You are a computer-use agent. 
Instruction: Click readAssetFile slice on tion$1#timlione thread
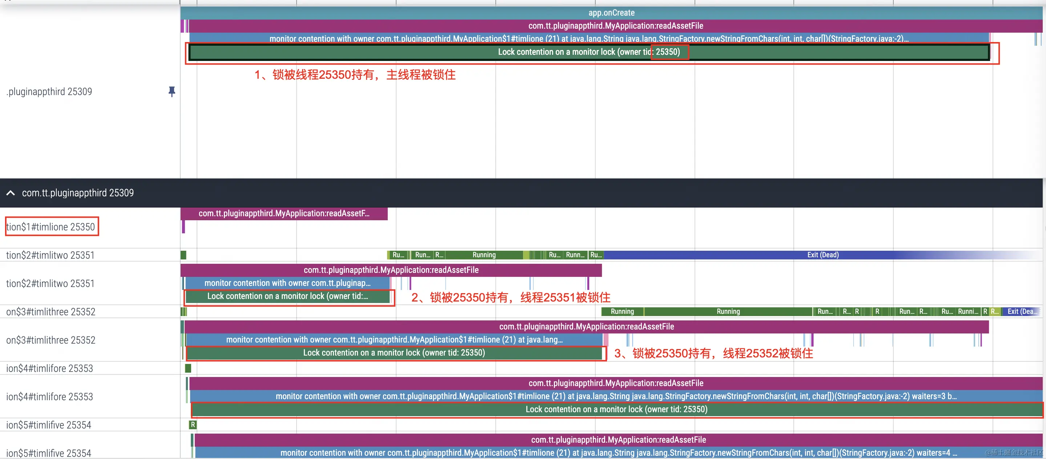pos(284,213)
